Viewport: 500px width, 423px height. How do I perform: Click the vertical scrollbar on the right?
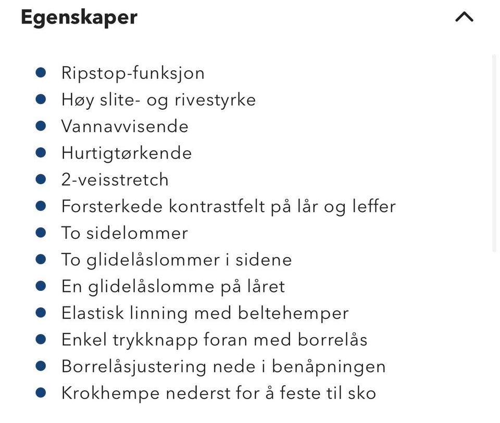494,153
